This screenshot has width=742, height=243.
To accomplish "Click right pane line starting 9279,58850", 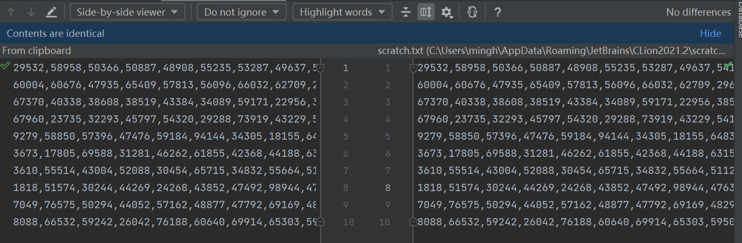I will (575, 137).
